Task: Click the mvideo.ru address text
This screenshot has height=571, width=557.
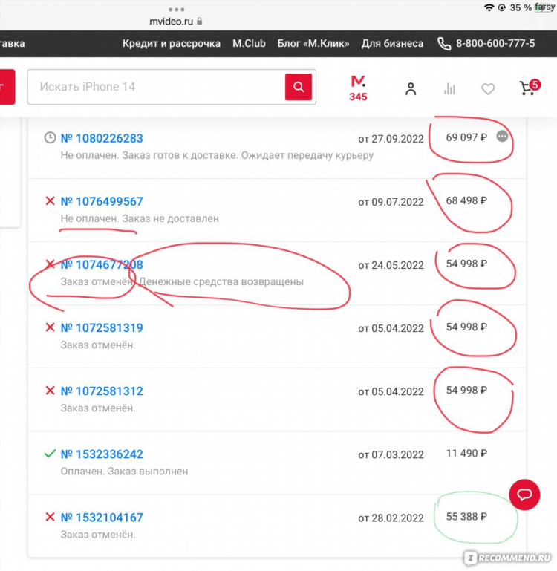Action: (x=172, y=22)
